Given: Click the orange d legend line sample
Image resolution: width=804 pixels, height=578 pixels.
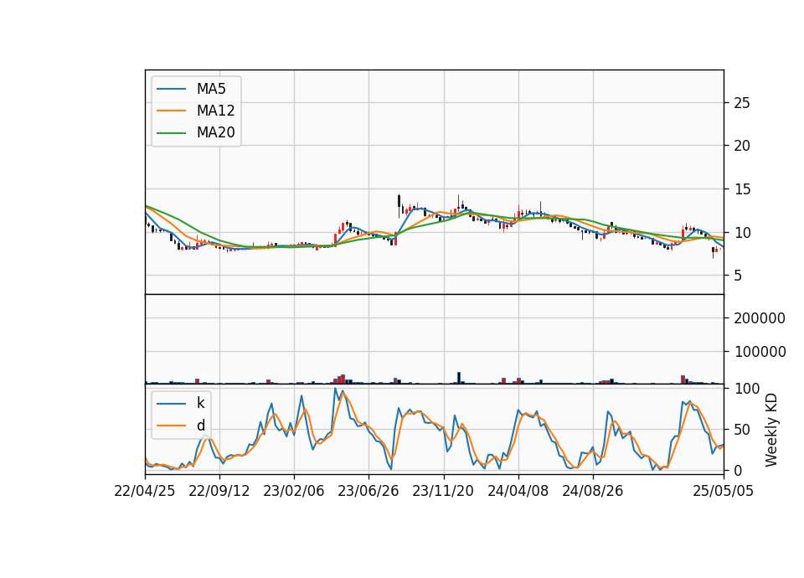Looking at the screenshot, I should coord(171,426).
